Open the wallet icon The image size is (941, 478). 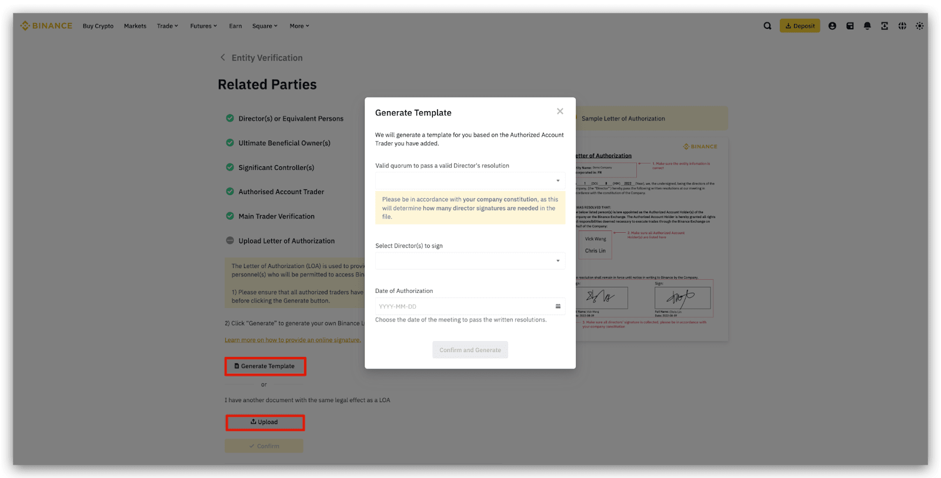(850, 26)
